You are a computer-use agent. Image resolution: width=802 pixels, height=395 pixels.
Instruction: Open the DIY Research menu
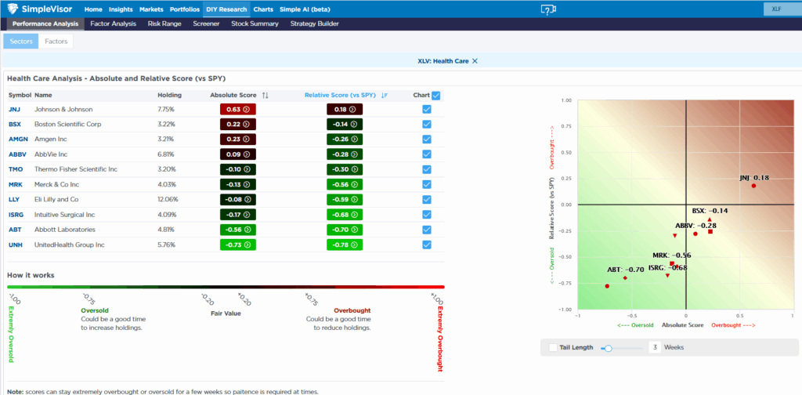pos(226,9)
